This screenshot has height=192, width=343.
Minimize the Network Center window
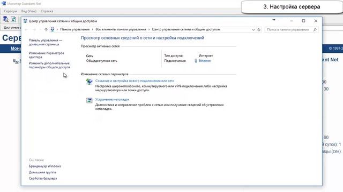pyautogui.click(x=292, y=21)
